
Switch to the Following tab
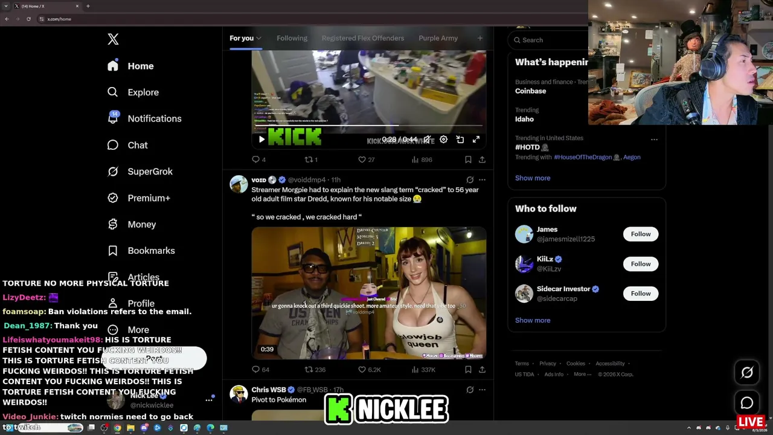tap(292, 38)
